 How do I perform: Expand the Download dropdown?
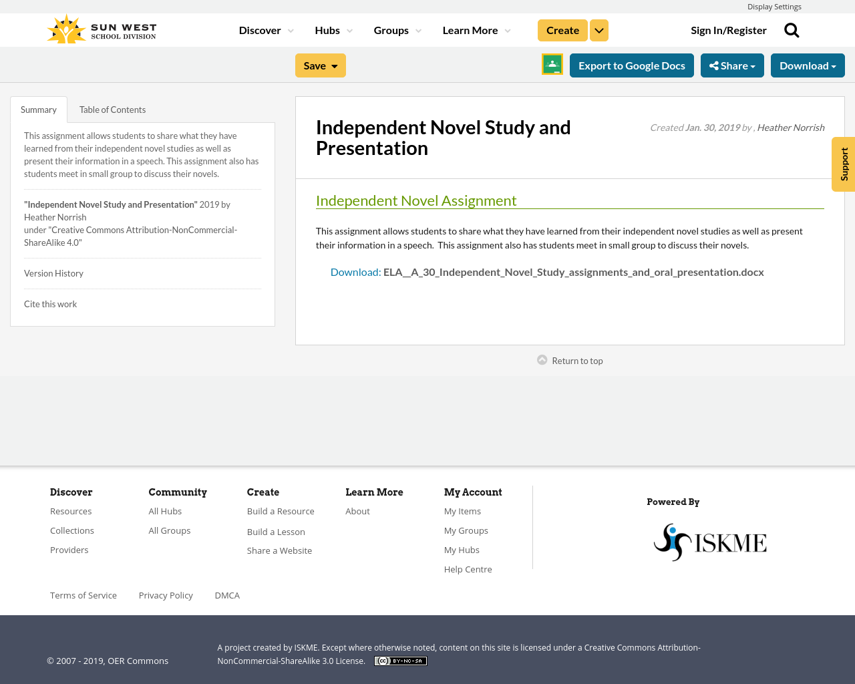click(x=808, y=65)
